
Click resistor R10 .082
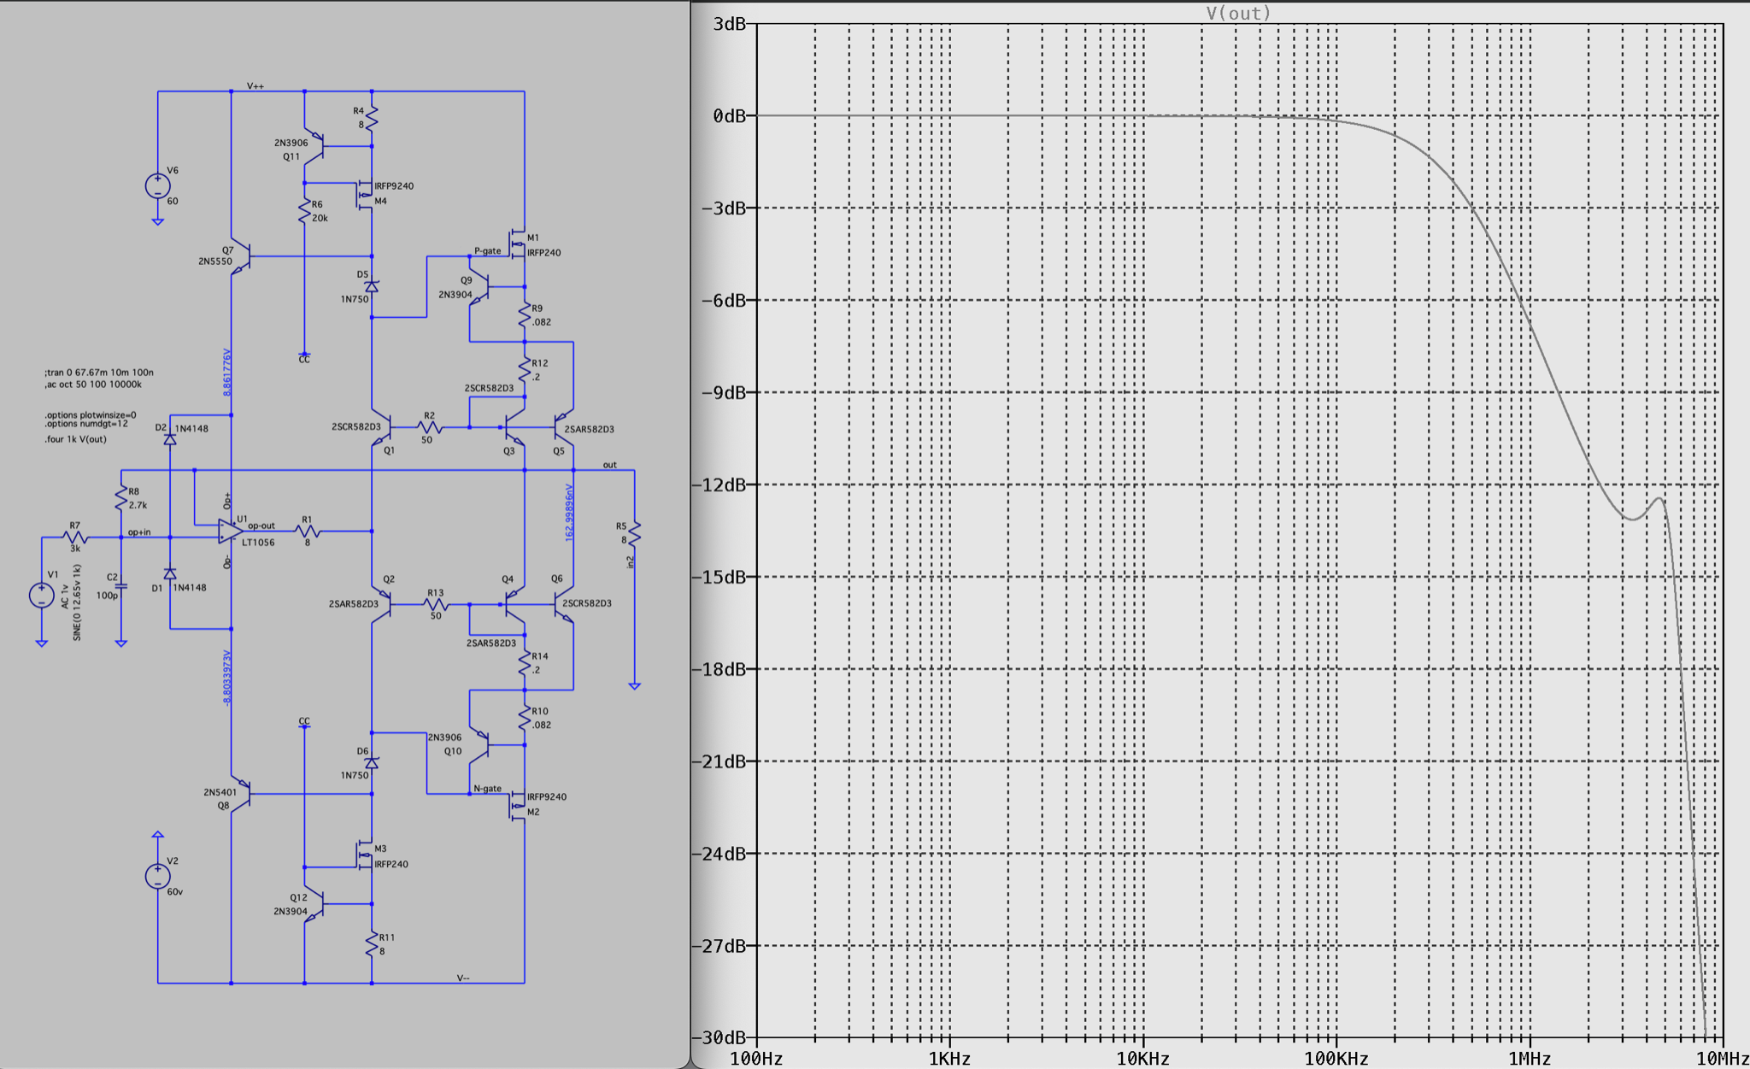pyautogui.click(x=525, y=718)
